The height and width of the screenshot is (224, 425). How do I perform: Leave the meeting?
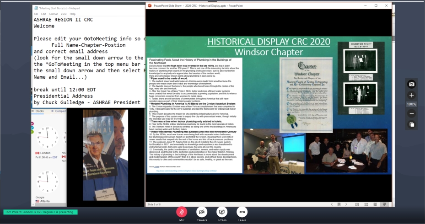tap(242, 212)
